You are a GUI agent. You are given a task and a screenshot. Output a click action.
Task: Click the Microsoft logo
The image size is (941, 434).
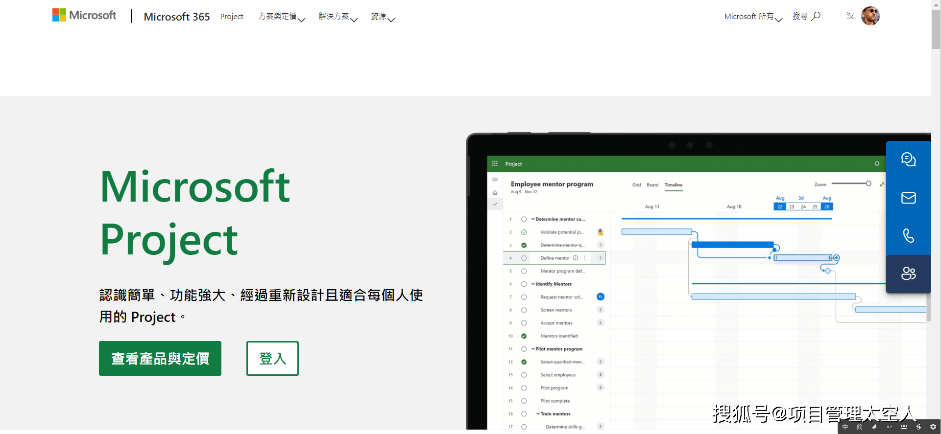[x=84, y=15]
